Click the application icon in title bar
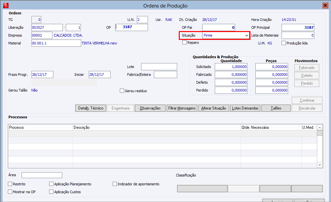The height and width of the screenshot is (202, 331). coord(5,6)
